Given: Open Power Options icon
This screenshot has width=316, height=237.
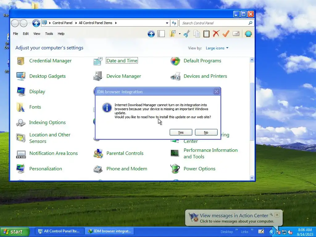Looking at the screenshot, I should (175, 169).
